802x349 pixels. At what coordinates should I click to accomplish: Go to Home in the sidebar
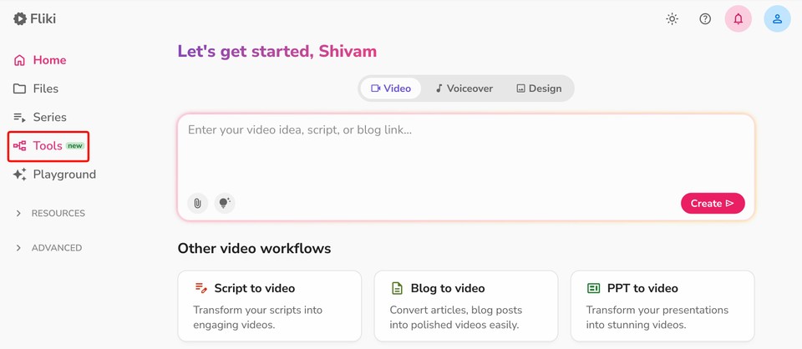(49, 60)
